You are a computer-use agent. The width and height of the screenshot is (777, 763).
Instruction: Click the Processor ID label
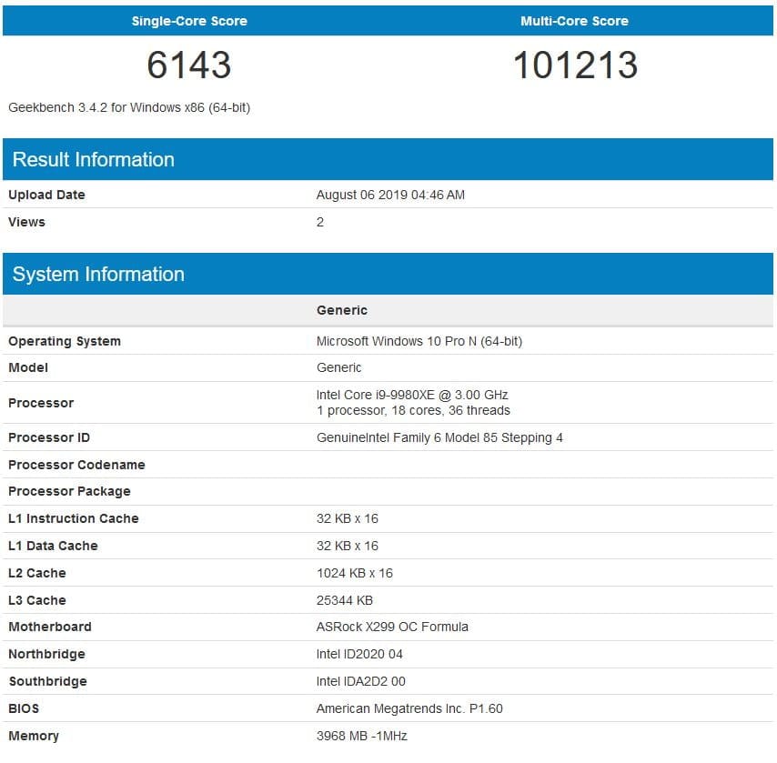49,437
